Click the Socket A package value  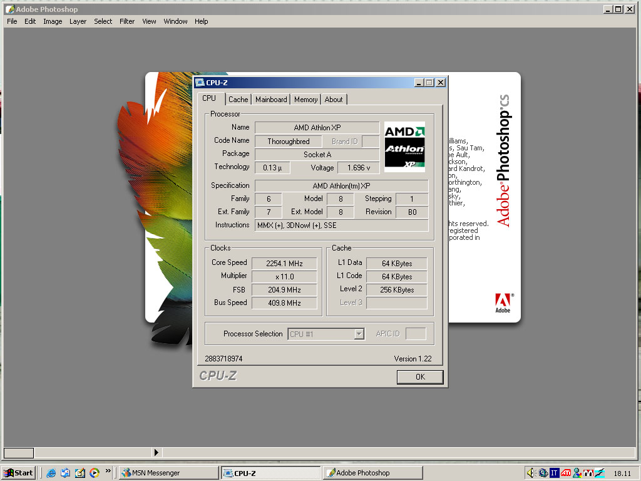tap(317, 155)
